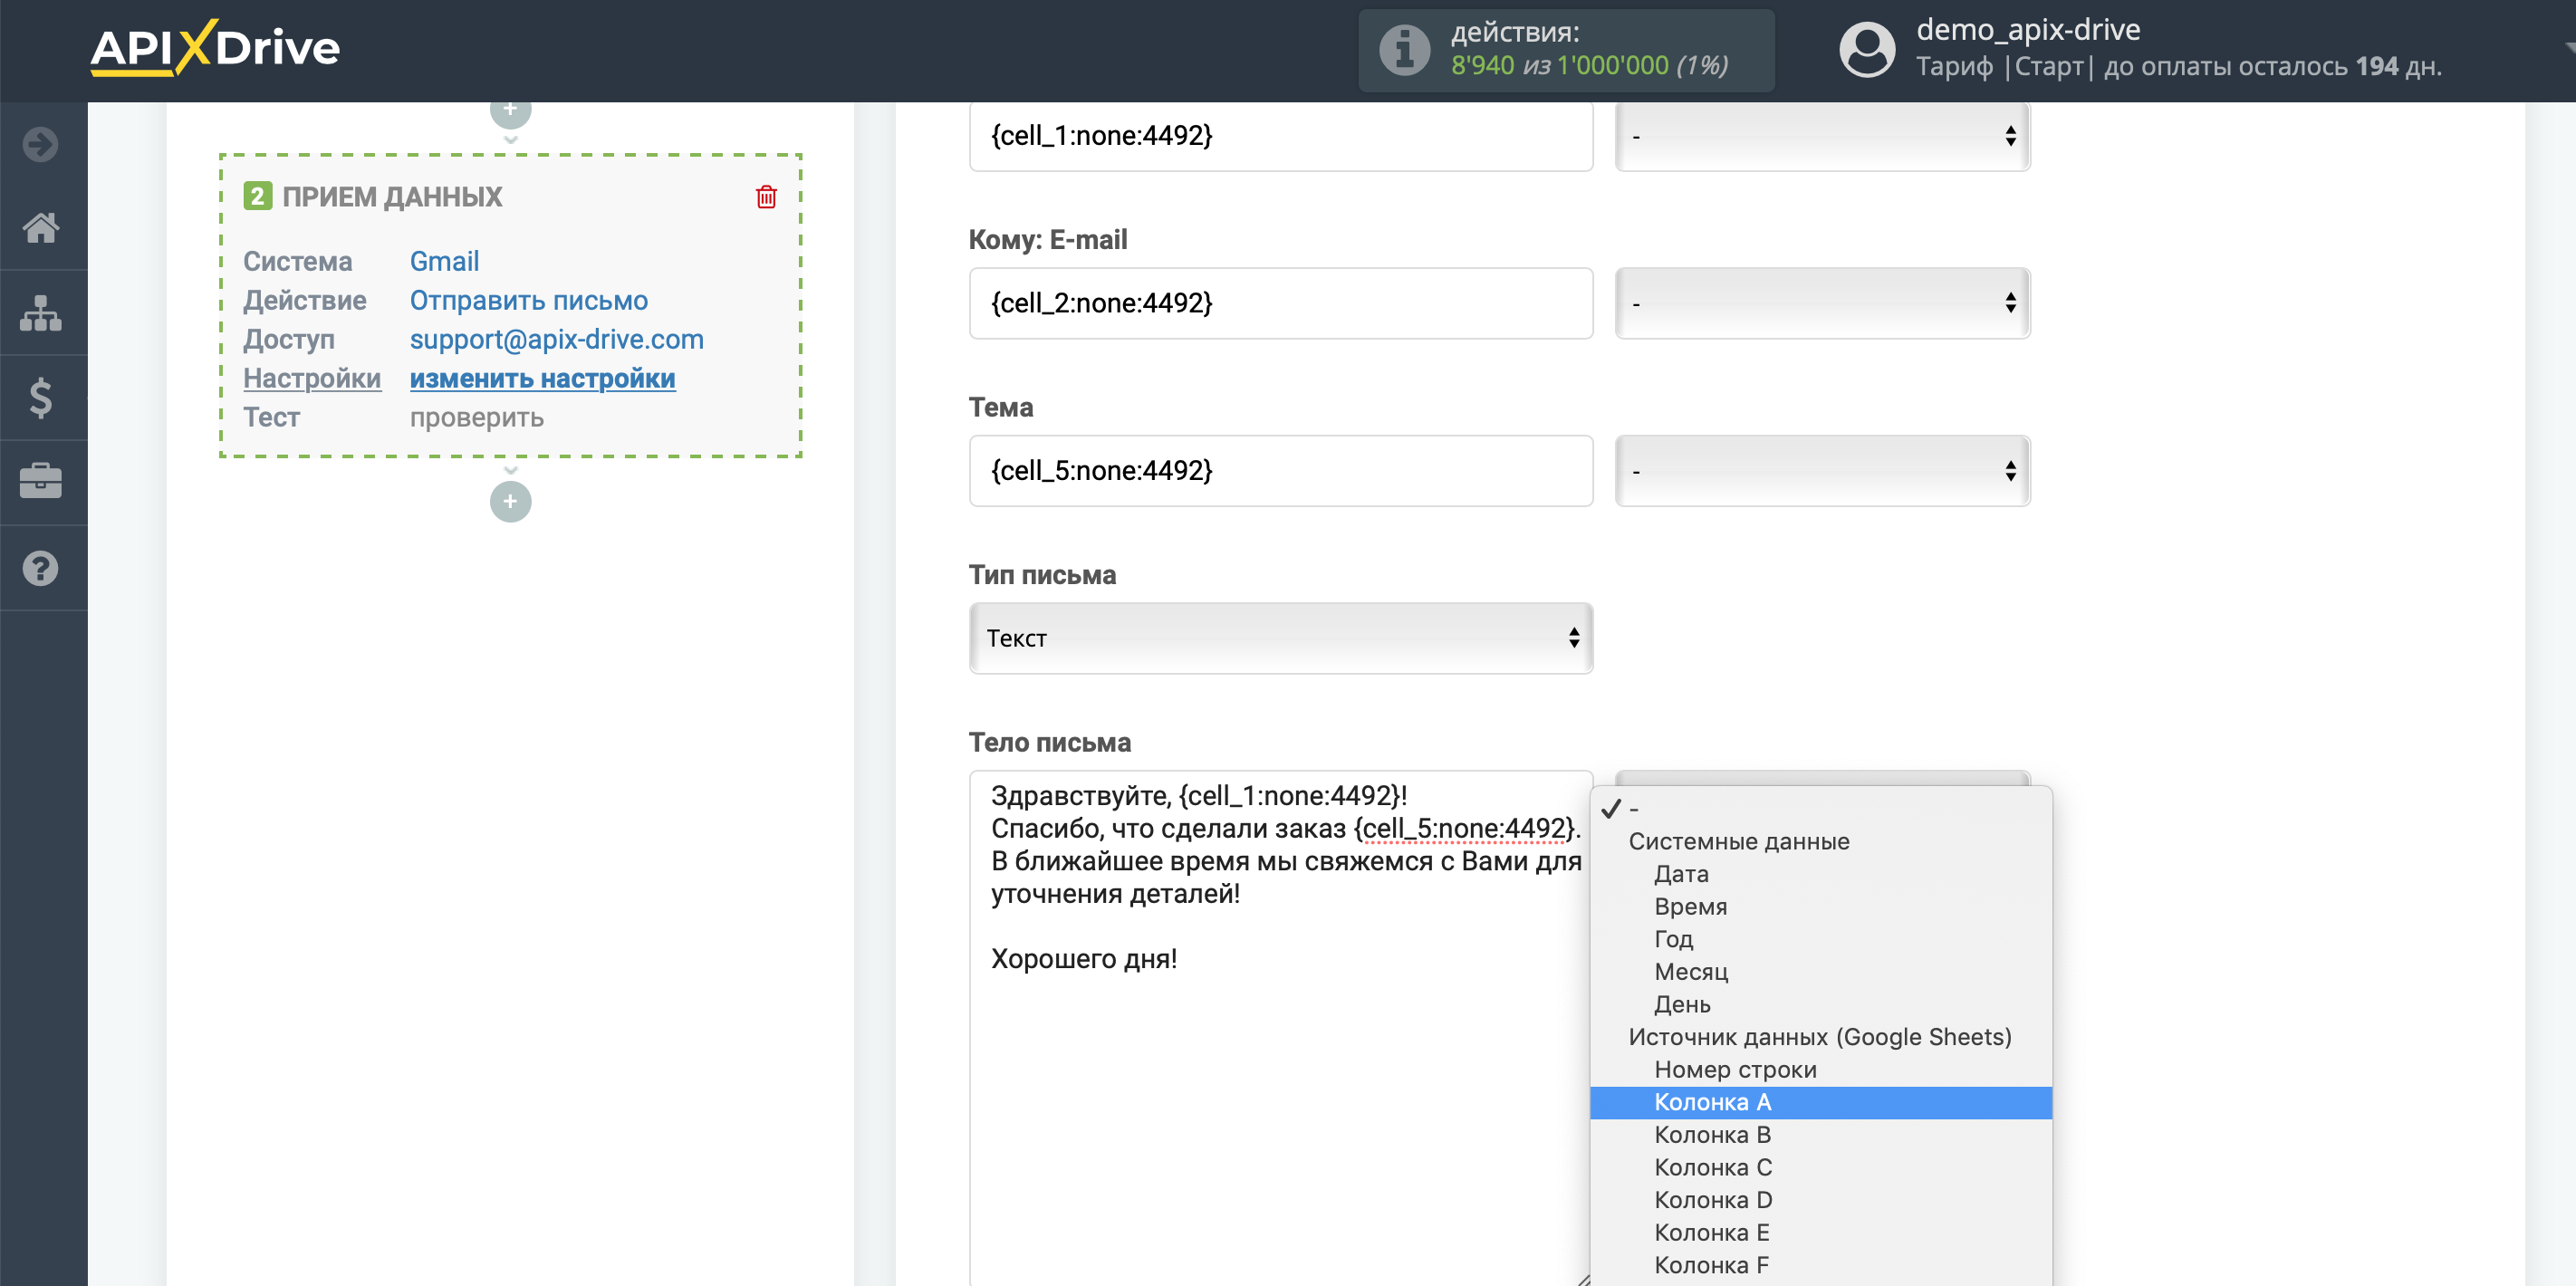Open the user profile avatar icon
2576x1286 pixels.
(1867, 50)
